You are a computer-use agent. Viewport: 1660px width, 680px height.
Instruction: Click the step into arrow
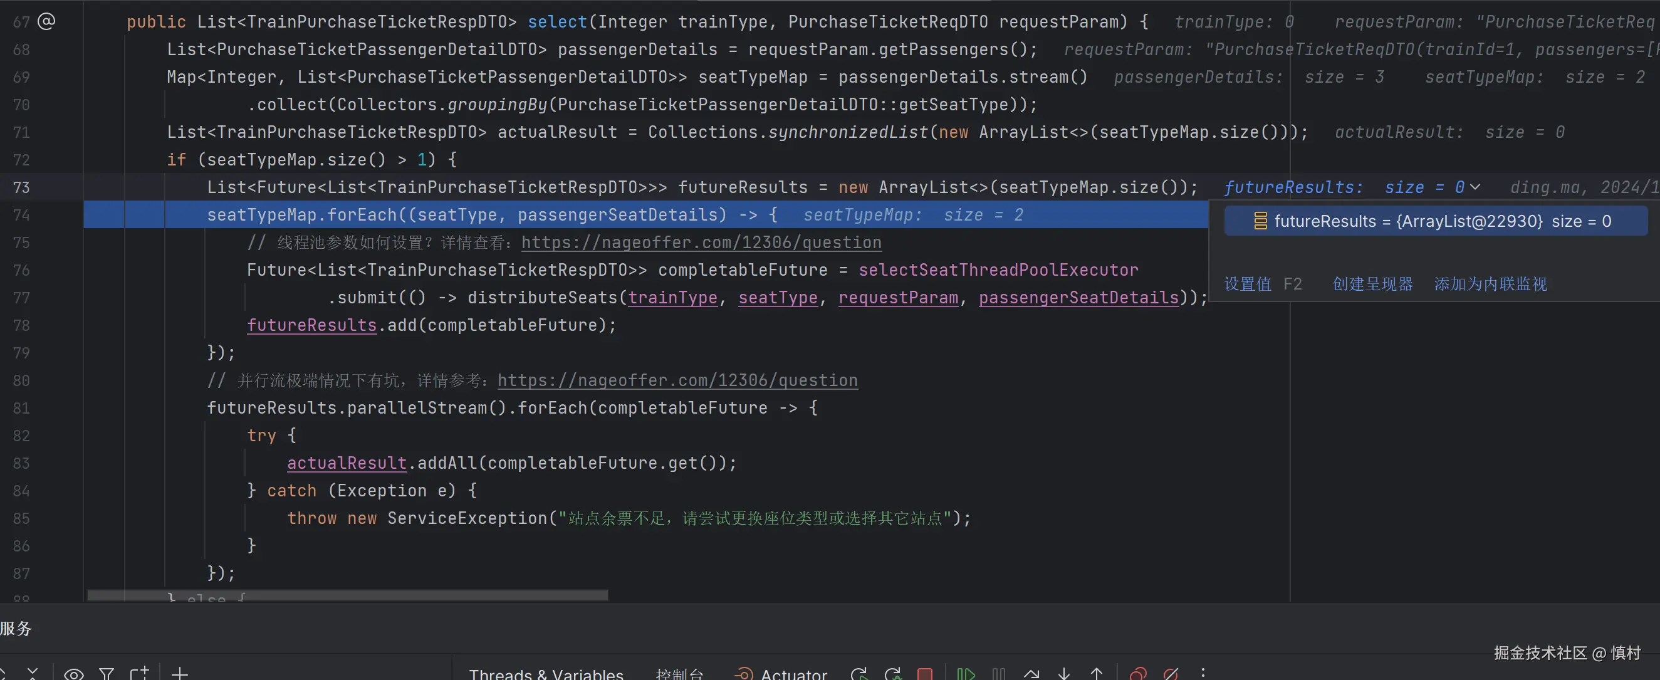[x=1064, y=674]
